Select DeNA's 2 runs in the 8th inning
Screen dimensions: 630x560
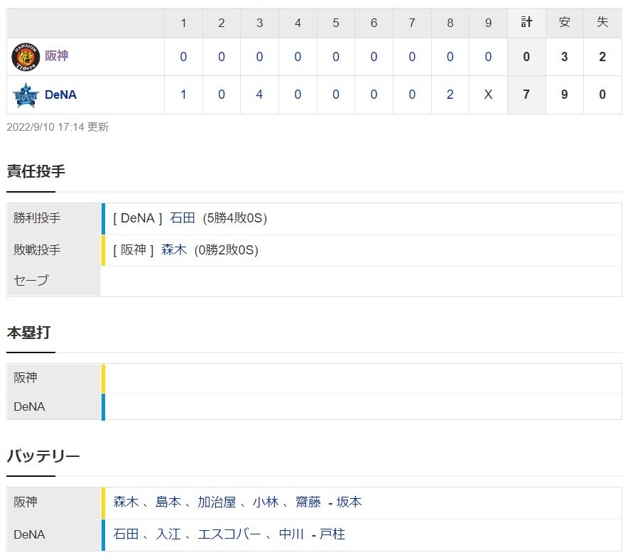(450, 95)
